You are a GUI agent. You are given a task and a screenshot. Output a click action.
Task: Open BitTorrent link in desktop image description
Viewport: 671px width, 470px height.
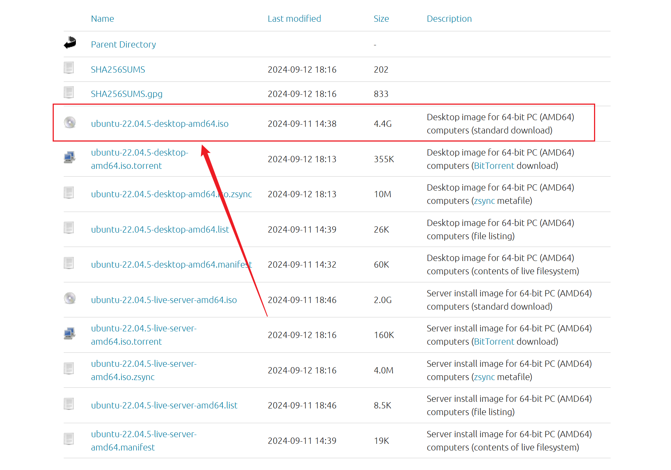[494, 166]
